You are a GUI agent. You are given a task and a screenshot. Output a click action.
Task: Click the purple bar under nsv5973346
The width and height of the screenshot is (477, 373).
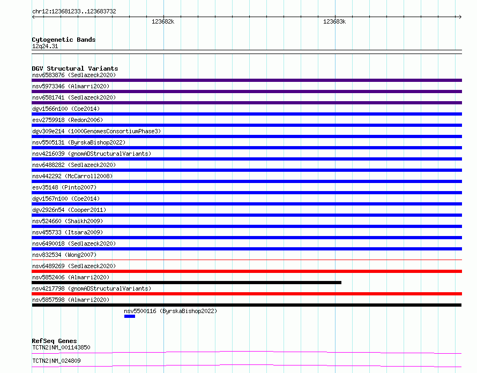pos(247,92)
